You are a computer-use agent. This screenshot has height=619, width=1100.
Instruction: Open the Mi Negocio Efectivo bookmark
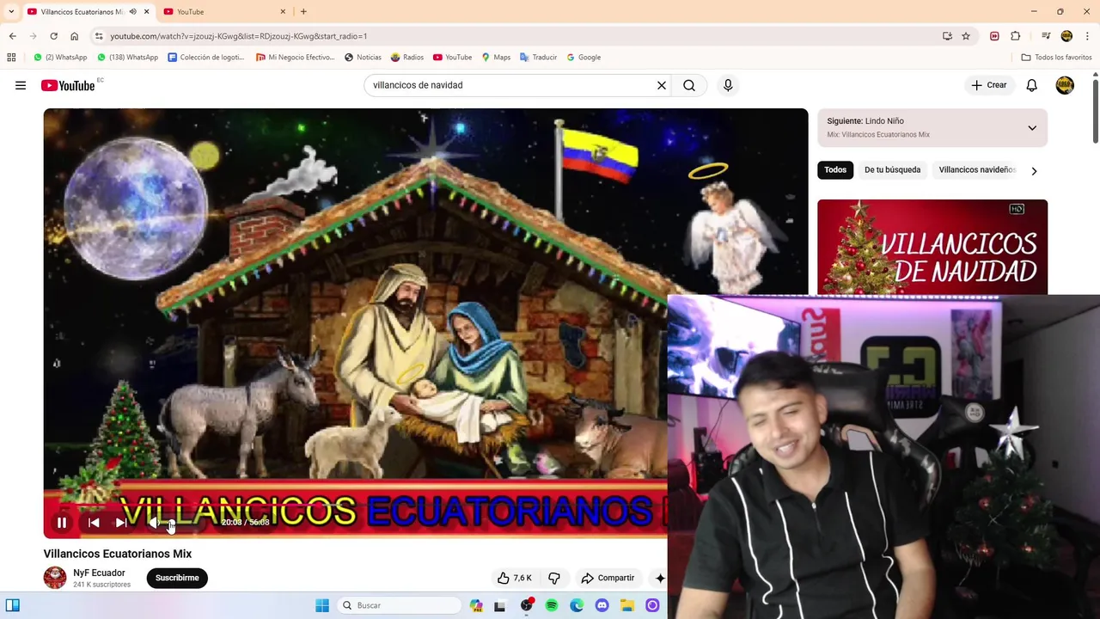295,58
